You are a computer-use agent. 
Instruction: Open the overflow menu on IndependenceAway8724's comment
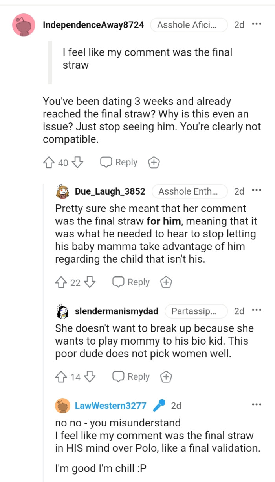click(x=256, y=24)
